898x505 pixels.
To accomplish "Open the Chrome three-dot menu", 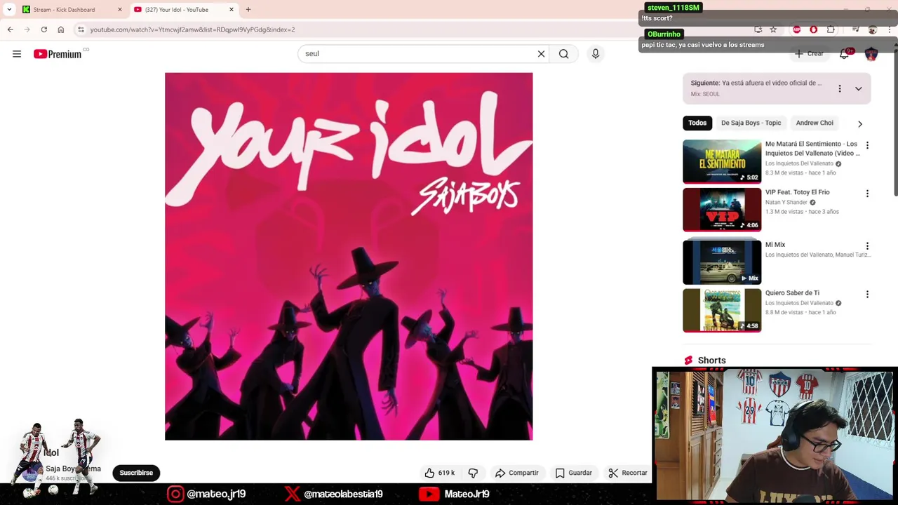I will (x=890, y=29).
